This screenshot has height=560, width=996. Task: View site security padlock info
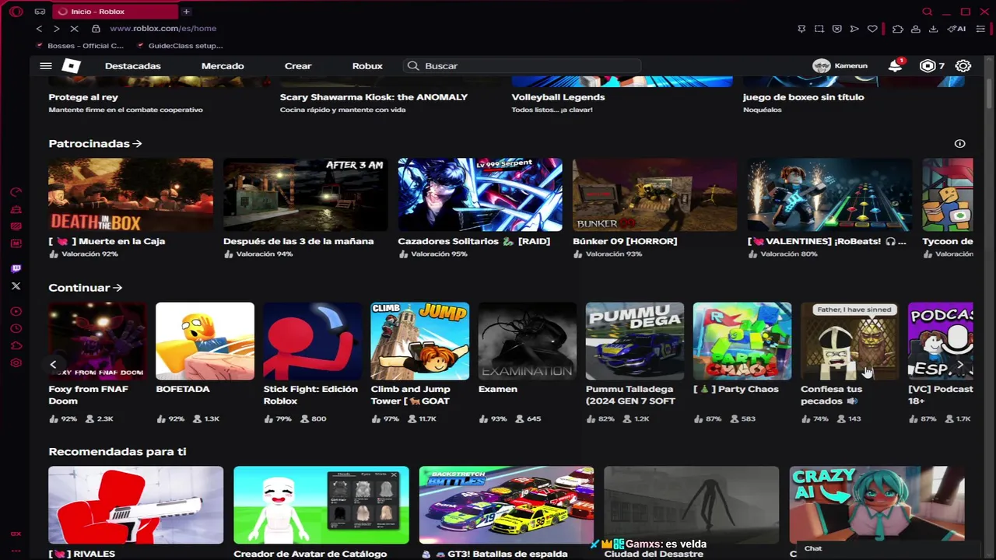coord(96,29)
